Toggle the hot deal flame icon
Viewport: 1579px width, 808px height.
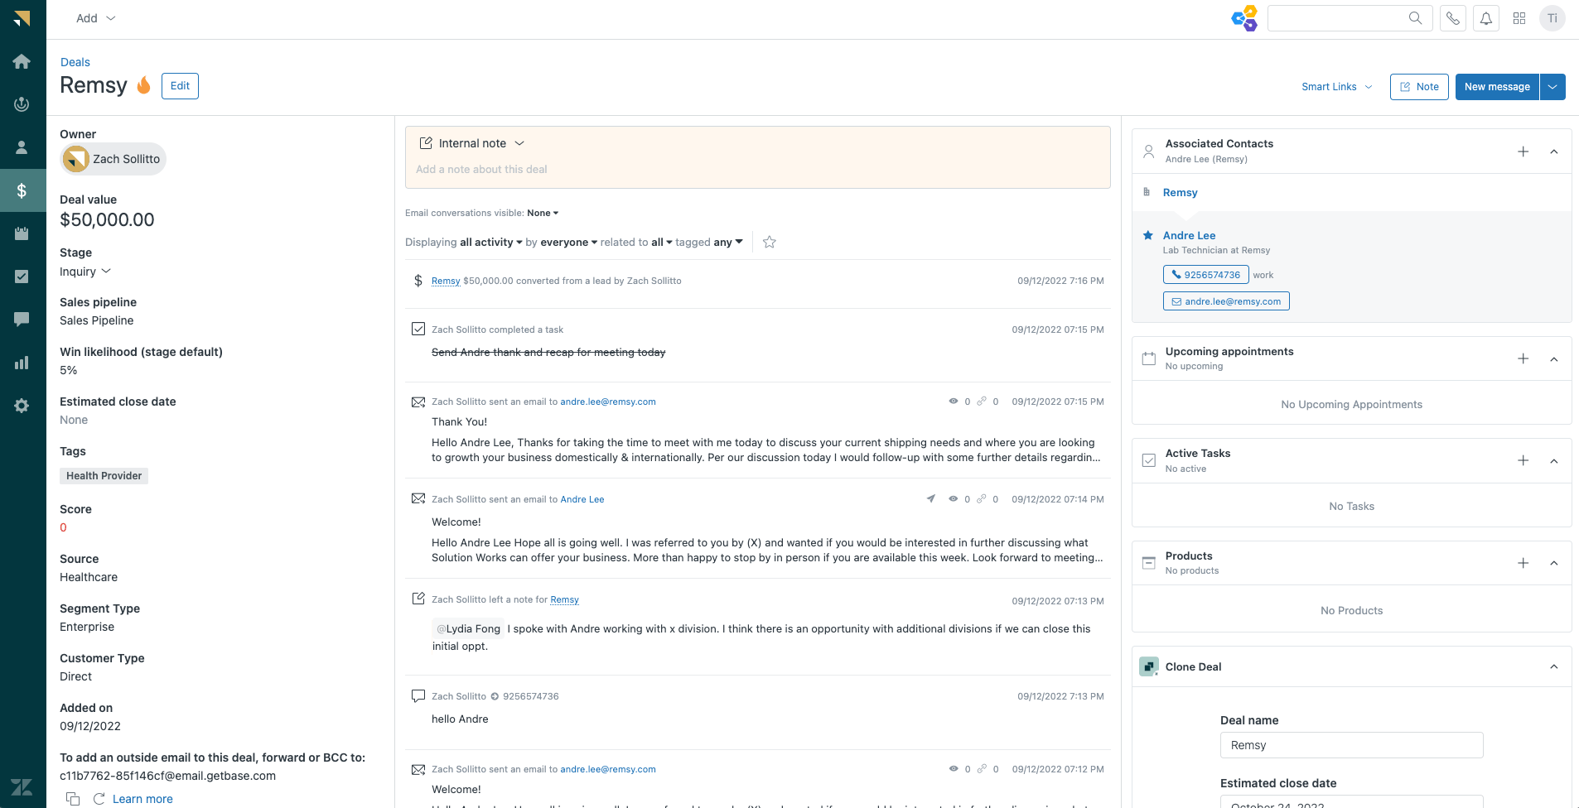point(143,85)
